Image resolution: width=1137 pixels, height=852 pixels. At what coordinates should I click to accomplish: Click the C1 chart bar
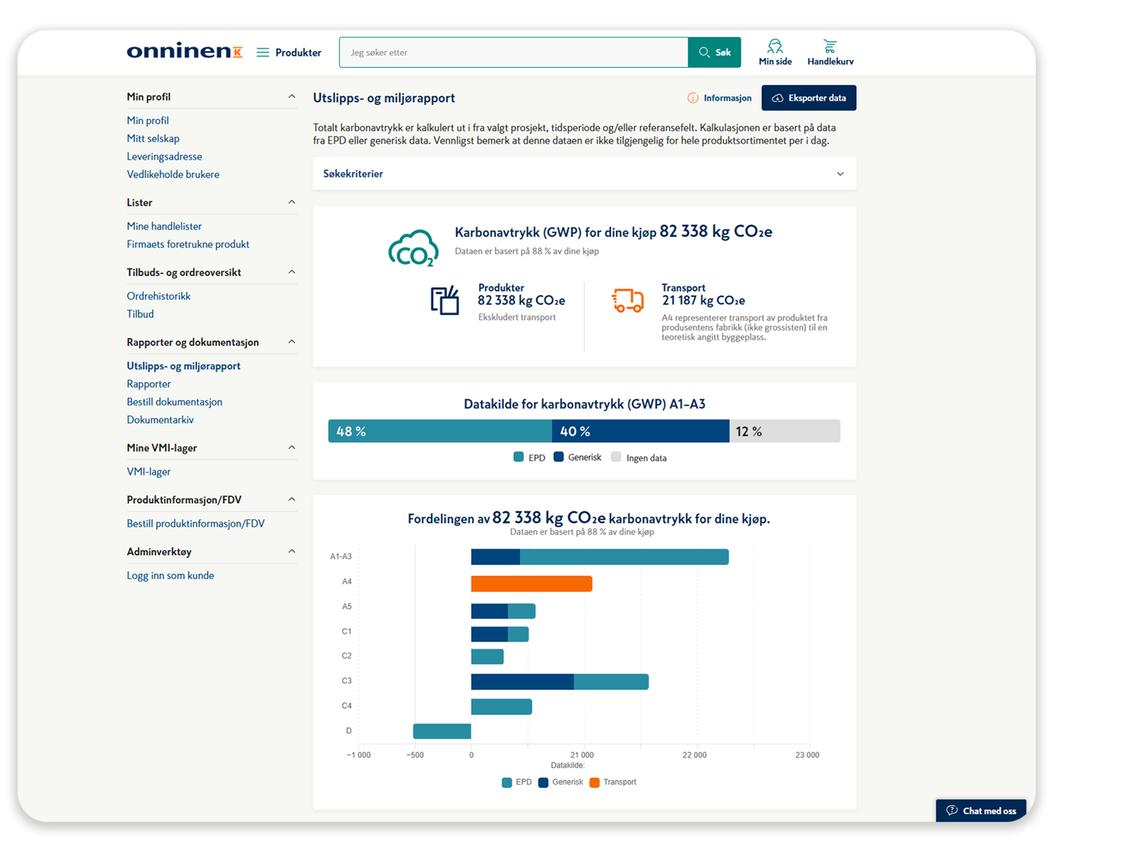pos(500,634)
